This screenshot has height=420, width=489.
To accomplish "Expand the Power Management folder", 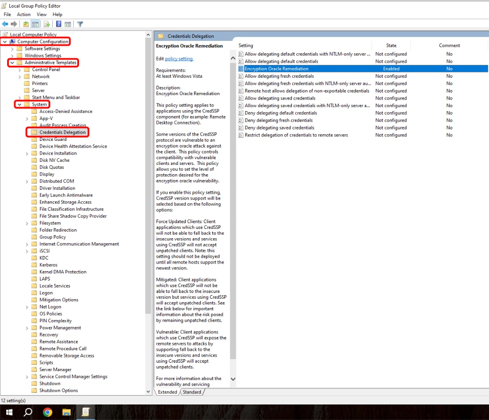I will click(x=28, y=328).
